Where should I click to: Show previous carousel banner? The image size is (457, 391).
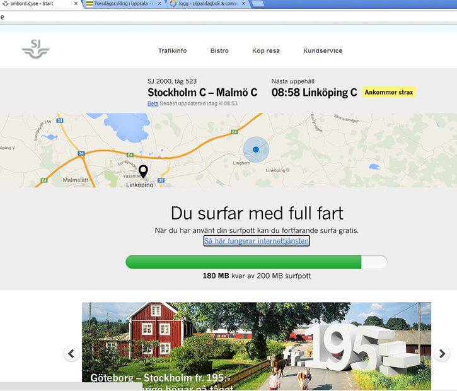click(71, 354)
